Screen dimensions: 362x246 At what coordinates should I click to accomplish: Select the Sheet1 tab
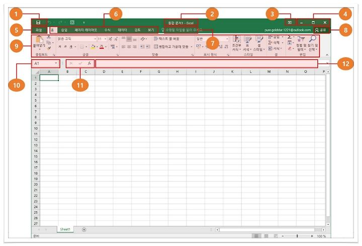pos(65,229)
